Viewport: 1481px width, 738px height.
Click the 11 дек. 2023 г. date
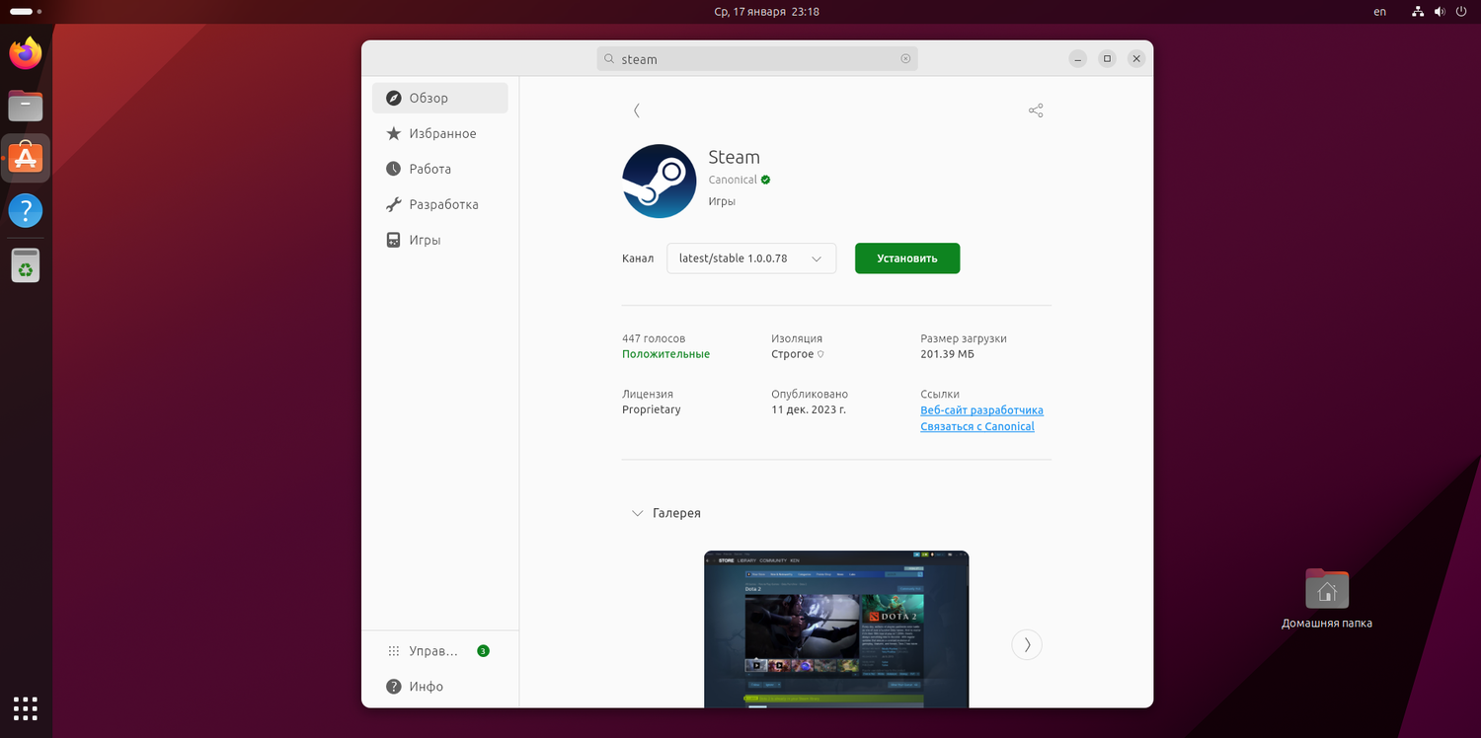coord(809,409)
